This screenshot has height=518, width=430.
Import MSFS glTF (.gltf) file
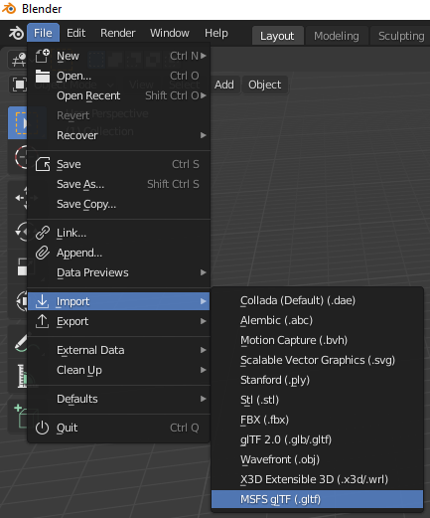click(317, 499)
